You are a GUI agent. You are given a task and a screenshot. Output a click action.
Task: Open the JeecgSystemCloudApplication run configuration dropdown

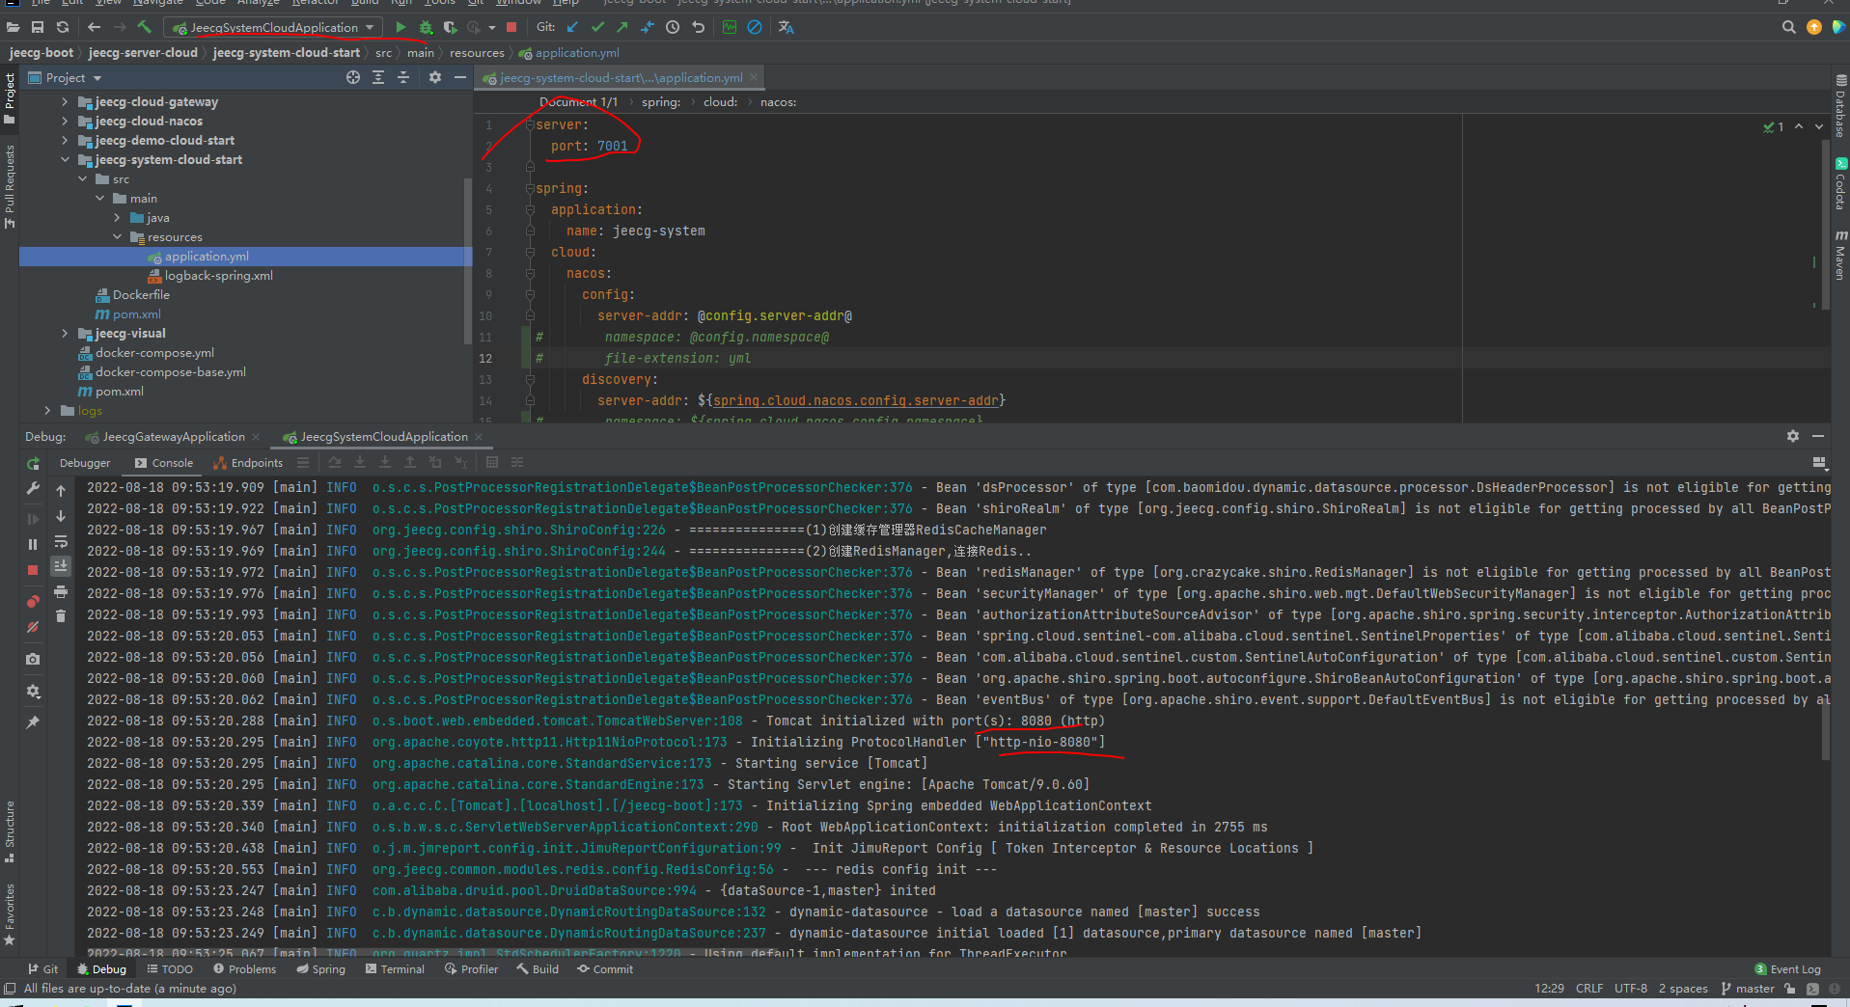pyautogui.click(x=371, y=27)
